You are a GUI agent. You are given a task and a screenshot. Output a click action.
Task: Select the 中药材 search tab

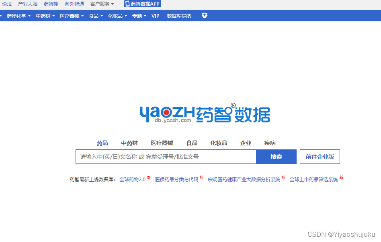tap(129, 143)
